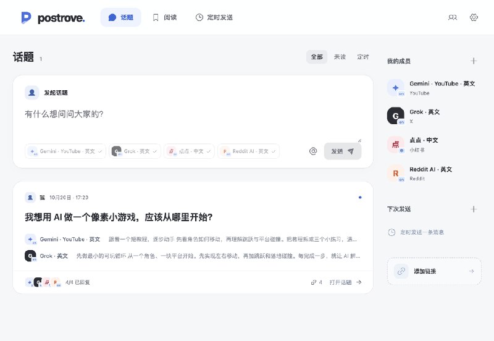The width and height of the screenshot is (494, 341).
Task: Click the 添加链接 button
Action: pos(434,271)
